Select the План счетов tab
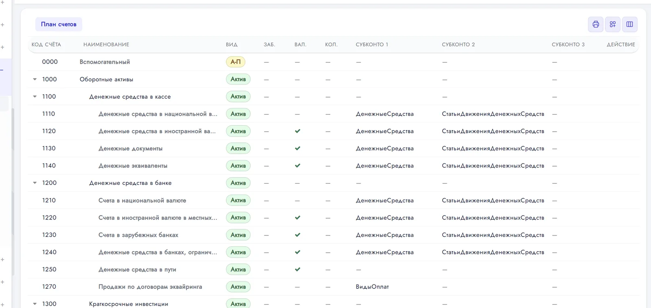 click(x=59, y=24)
